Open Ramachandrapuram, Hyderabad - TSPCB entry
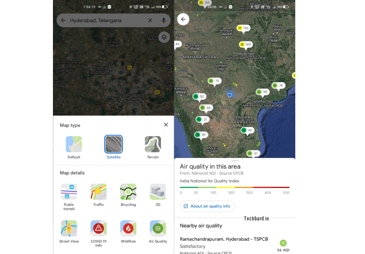This screenshot has height=254, width=365. pos(235,246)
